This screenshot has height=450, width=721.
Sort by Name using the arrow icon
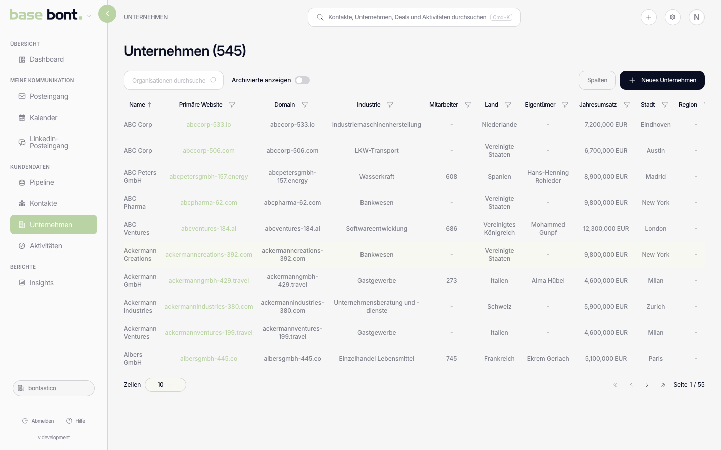click(149, 105)
